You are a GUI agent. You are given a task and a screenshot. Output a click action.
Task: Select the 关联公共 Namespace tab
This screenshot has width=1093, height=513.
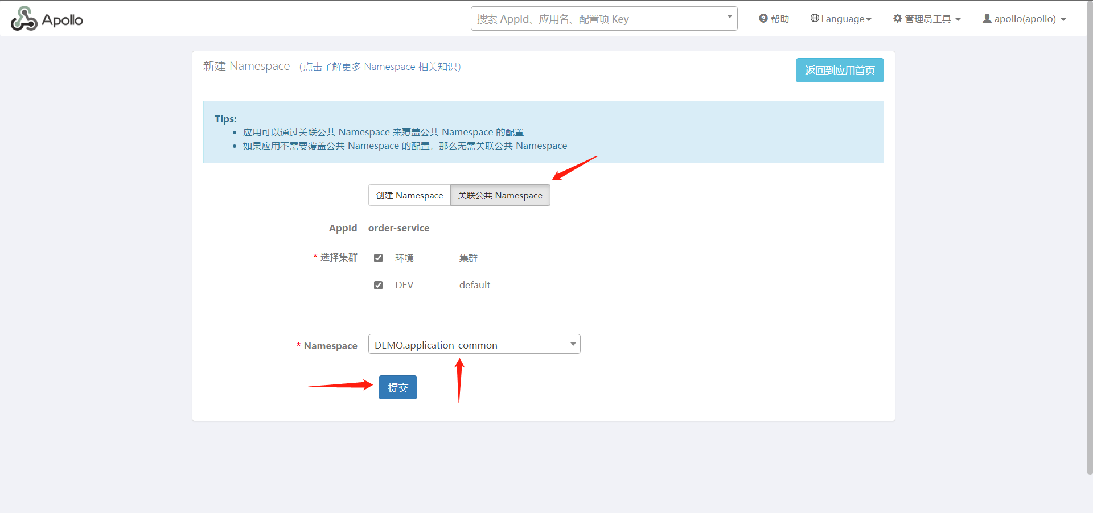tap(500, 196)
